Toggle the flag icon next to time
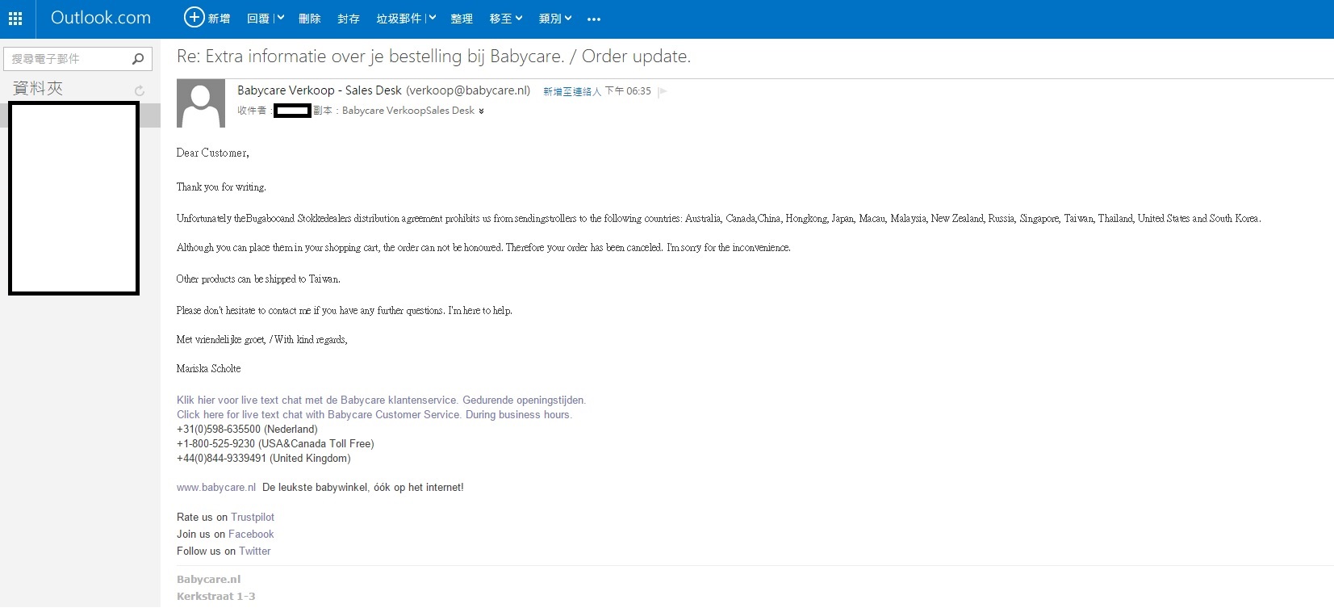Viewport: 1334px width, 608px height. click(663, 91)
